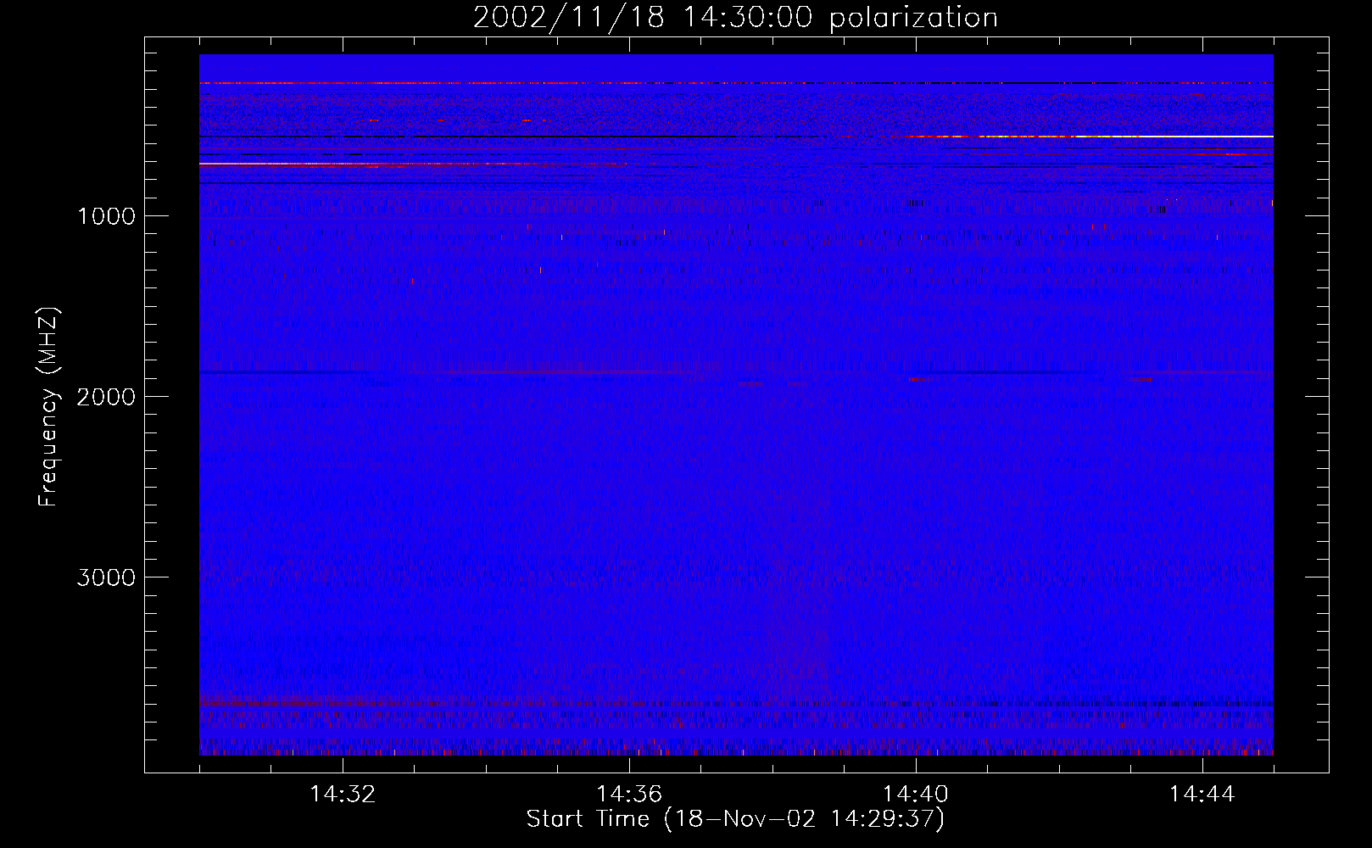Click the 'Frequency (MHZ)' axis label
Screen dimensions: 1372x848
48,406
